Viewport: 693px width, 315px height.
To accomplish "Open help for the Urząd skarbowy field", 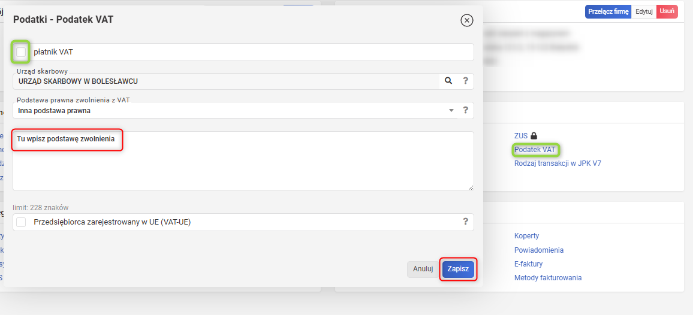I will [x=465, y=81].
